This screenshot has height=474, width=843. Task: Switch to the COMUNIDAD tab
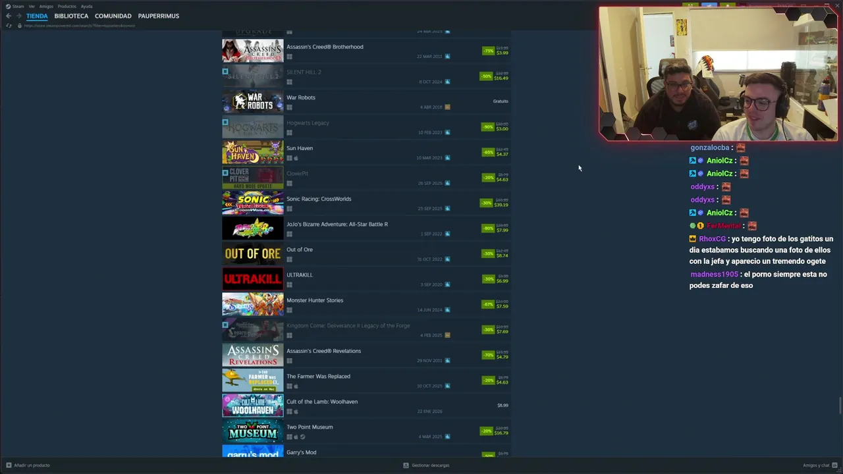click(113, 16)
